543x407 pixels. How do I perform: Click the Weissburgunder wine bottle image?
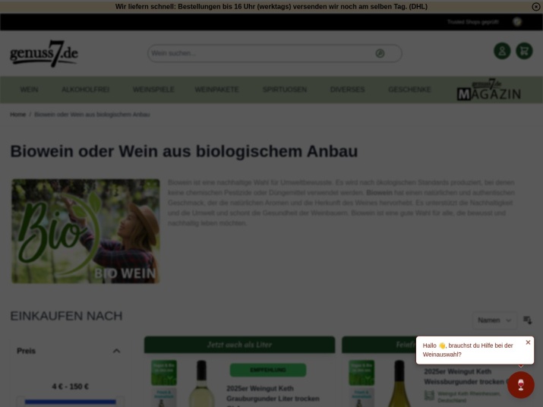[x=399, y=383]
